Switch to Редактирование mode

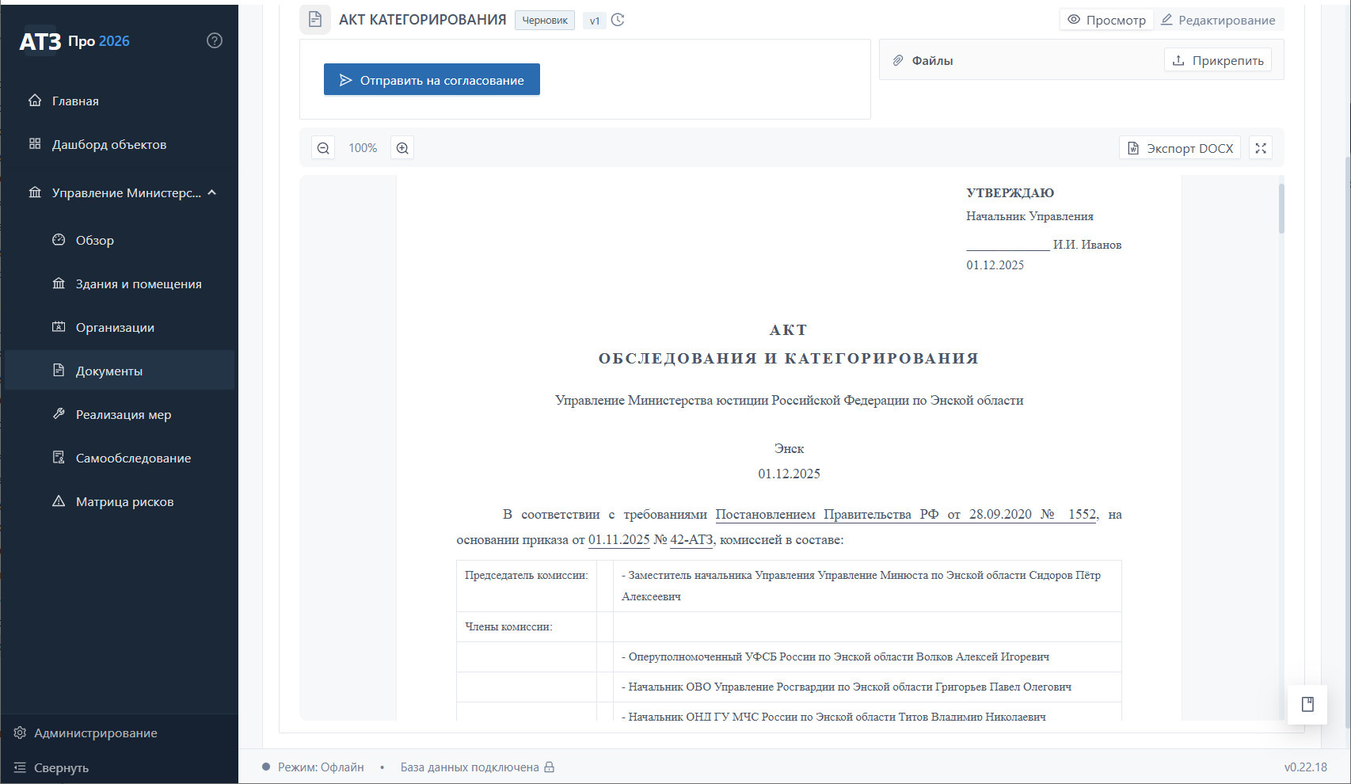coord(1218,20)
